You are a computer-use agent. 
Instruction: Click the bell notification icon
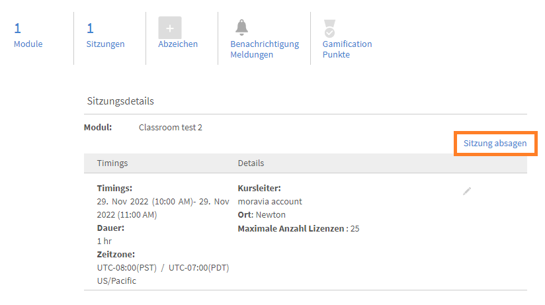coord(241,27)
